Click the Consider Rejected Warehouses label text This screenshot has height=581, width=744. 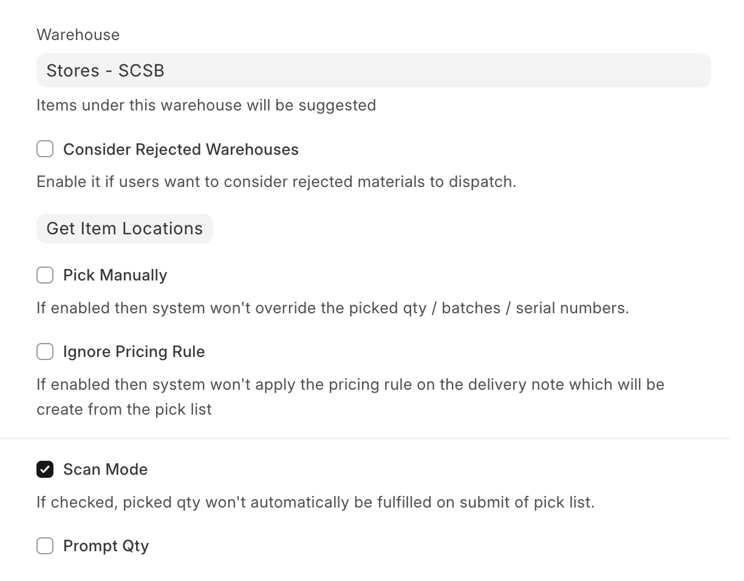180,149
